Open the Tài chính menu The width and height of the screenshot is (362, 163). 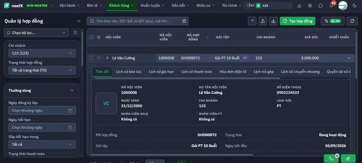point(232,5)
